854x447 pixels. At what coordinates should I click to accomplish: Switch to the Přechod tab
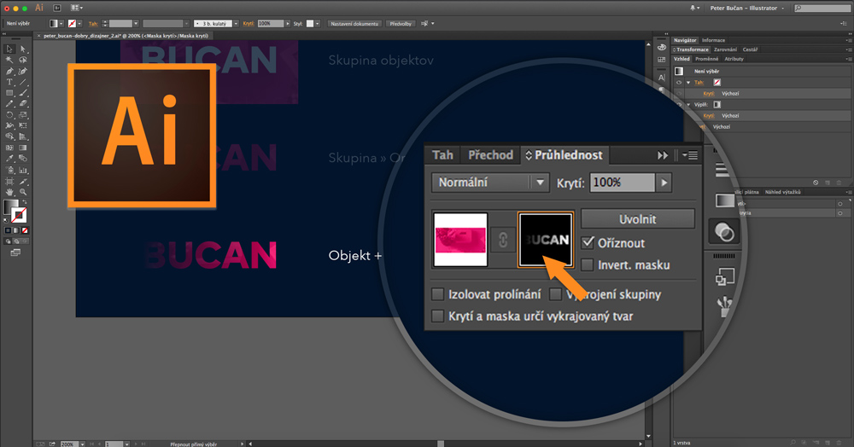[x=490, y=155]
